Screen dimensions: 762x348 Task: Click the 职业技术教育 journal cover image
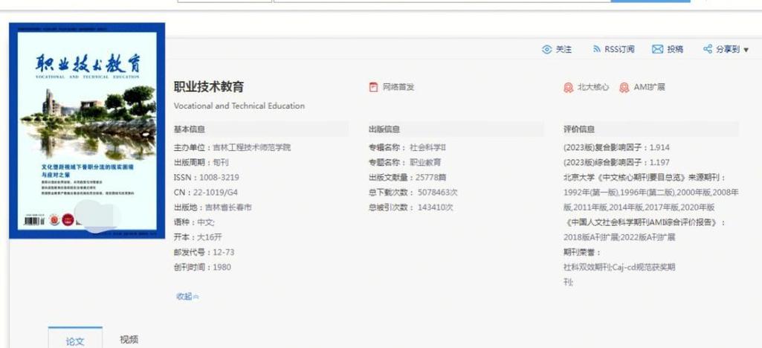click(87, 130)
